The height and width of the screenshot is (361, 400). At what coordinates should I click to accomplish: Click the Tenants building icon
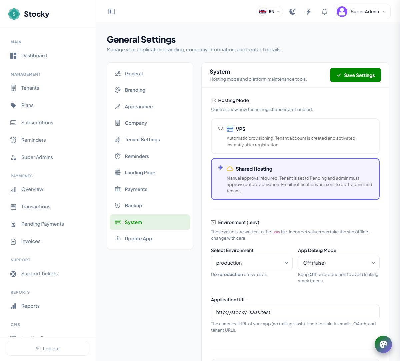[x=13, y=88]
